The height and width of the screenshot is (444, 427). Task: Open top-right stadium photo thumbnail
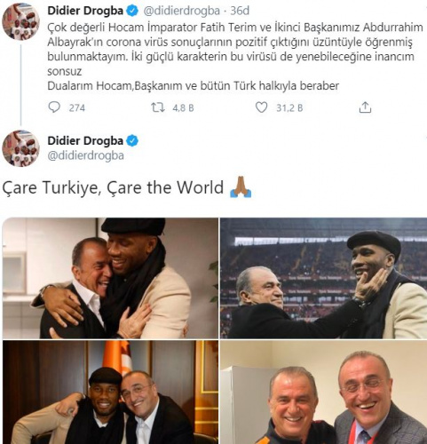coord(324,278)
